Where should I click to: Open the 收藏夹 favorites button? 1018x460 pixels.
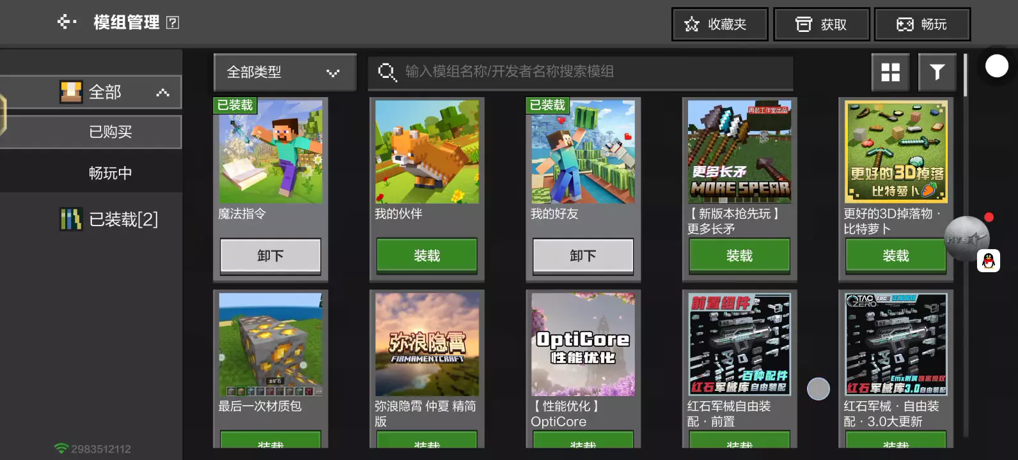pos(719,24)
